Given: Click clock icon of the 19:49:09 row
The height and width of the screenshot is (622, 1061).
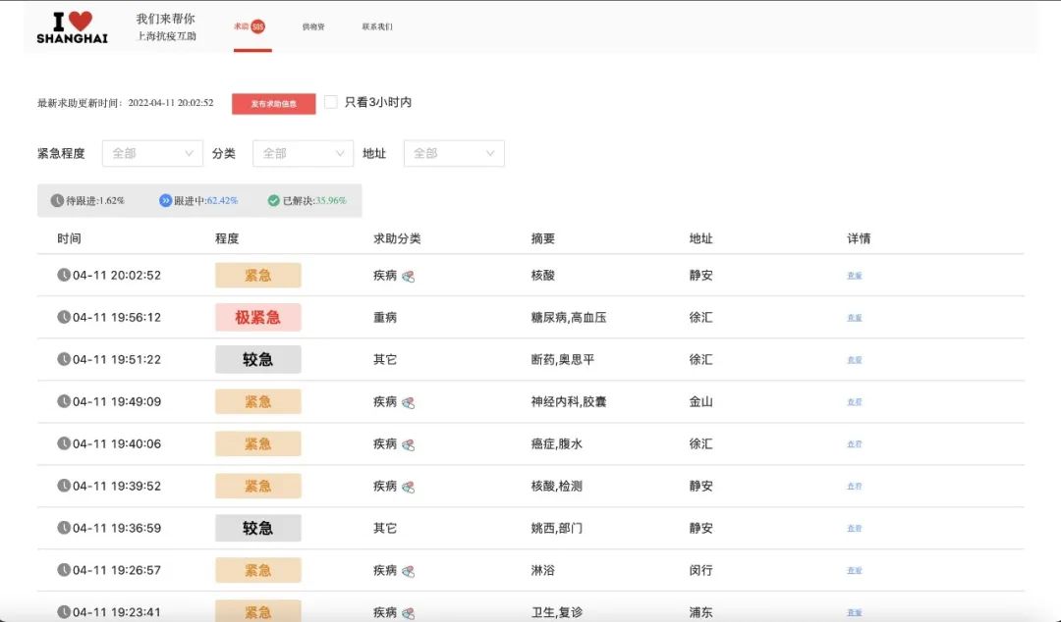Looking at the screenshot, I should pyautogui.click(x=64, y=401).
